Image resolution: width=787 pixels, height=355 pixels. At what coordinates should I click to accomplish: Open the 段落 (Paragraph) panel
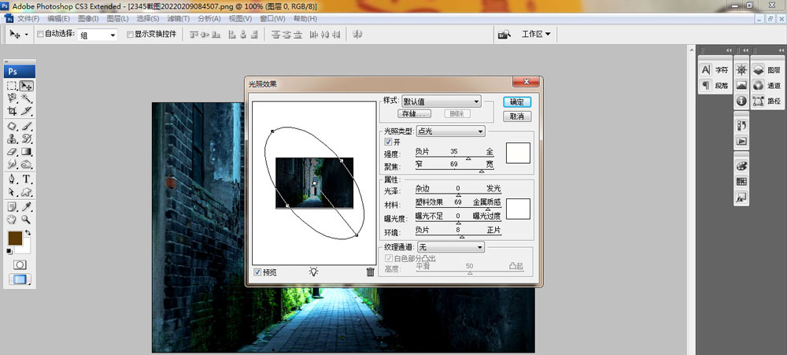715,85
